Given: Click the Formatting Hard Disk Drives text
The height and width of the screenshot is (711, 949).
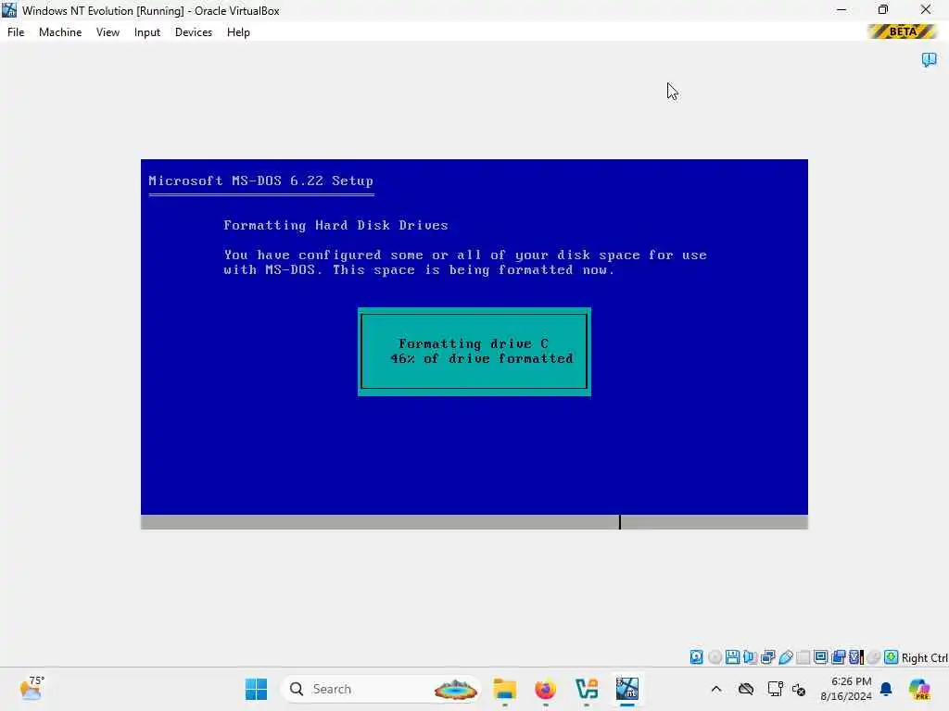Looking at the screenshot, I should (x=335, y=225).
